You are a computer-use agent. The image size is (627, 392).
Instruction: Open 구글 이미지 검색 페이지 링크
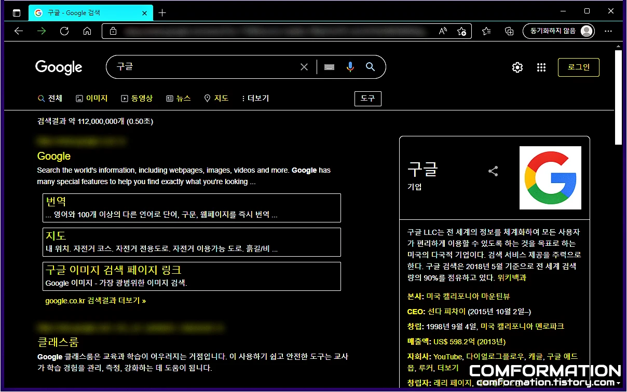113,270
